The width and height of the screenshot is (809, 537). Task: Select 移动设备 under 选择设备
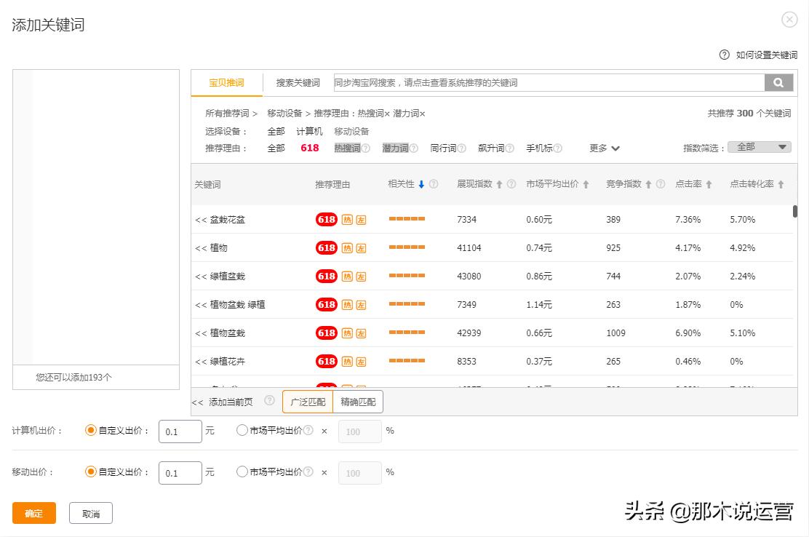[351, 132]
